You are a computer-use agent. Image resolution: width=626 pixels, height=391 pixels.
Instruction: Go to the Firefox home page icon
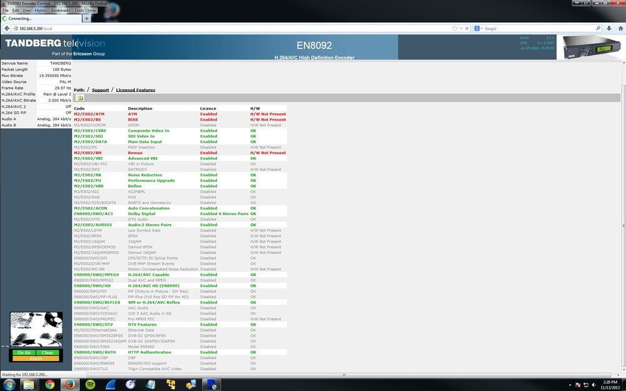pyautogui.click(x=618, y=29)
